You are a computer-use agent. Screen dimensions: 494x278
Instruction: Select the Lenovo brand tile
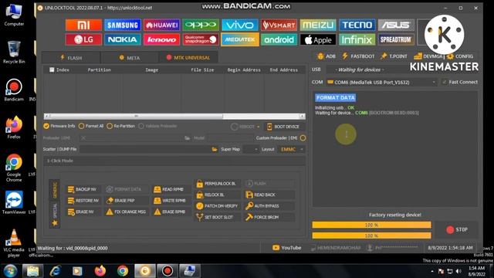tap(161, 39)
